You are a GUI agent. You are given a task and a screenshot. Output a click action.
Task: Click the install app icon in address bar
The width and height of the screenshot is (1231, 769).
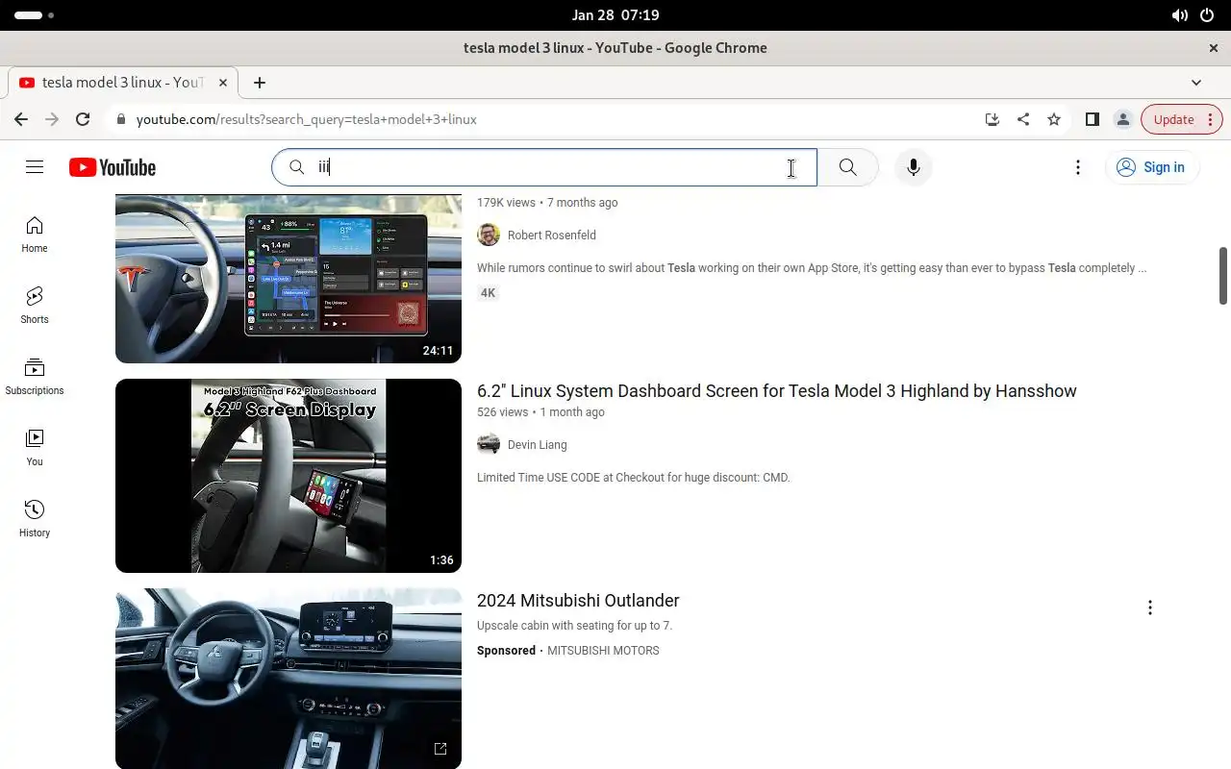pyautogui.click(x=992, y=119)
